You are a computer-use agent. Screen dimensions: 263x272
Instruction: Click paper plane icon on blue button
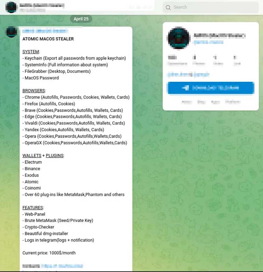click(186, 88)
